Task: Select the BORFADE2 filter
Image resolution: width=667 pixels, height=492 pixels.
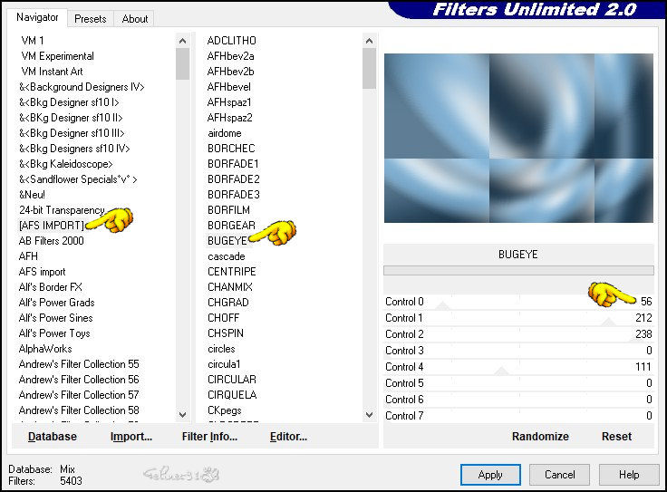Action: click(234, 179)
